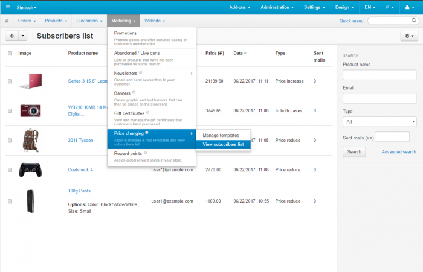Expand the Administration menu
Viewport: 423px width, 272px height.
[x=277, y=7]
